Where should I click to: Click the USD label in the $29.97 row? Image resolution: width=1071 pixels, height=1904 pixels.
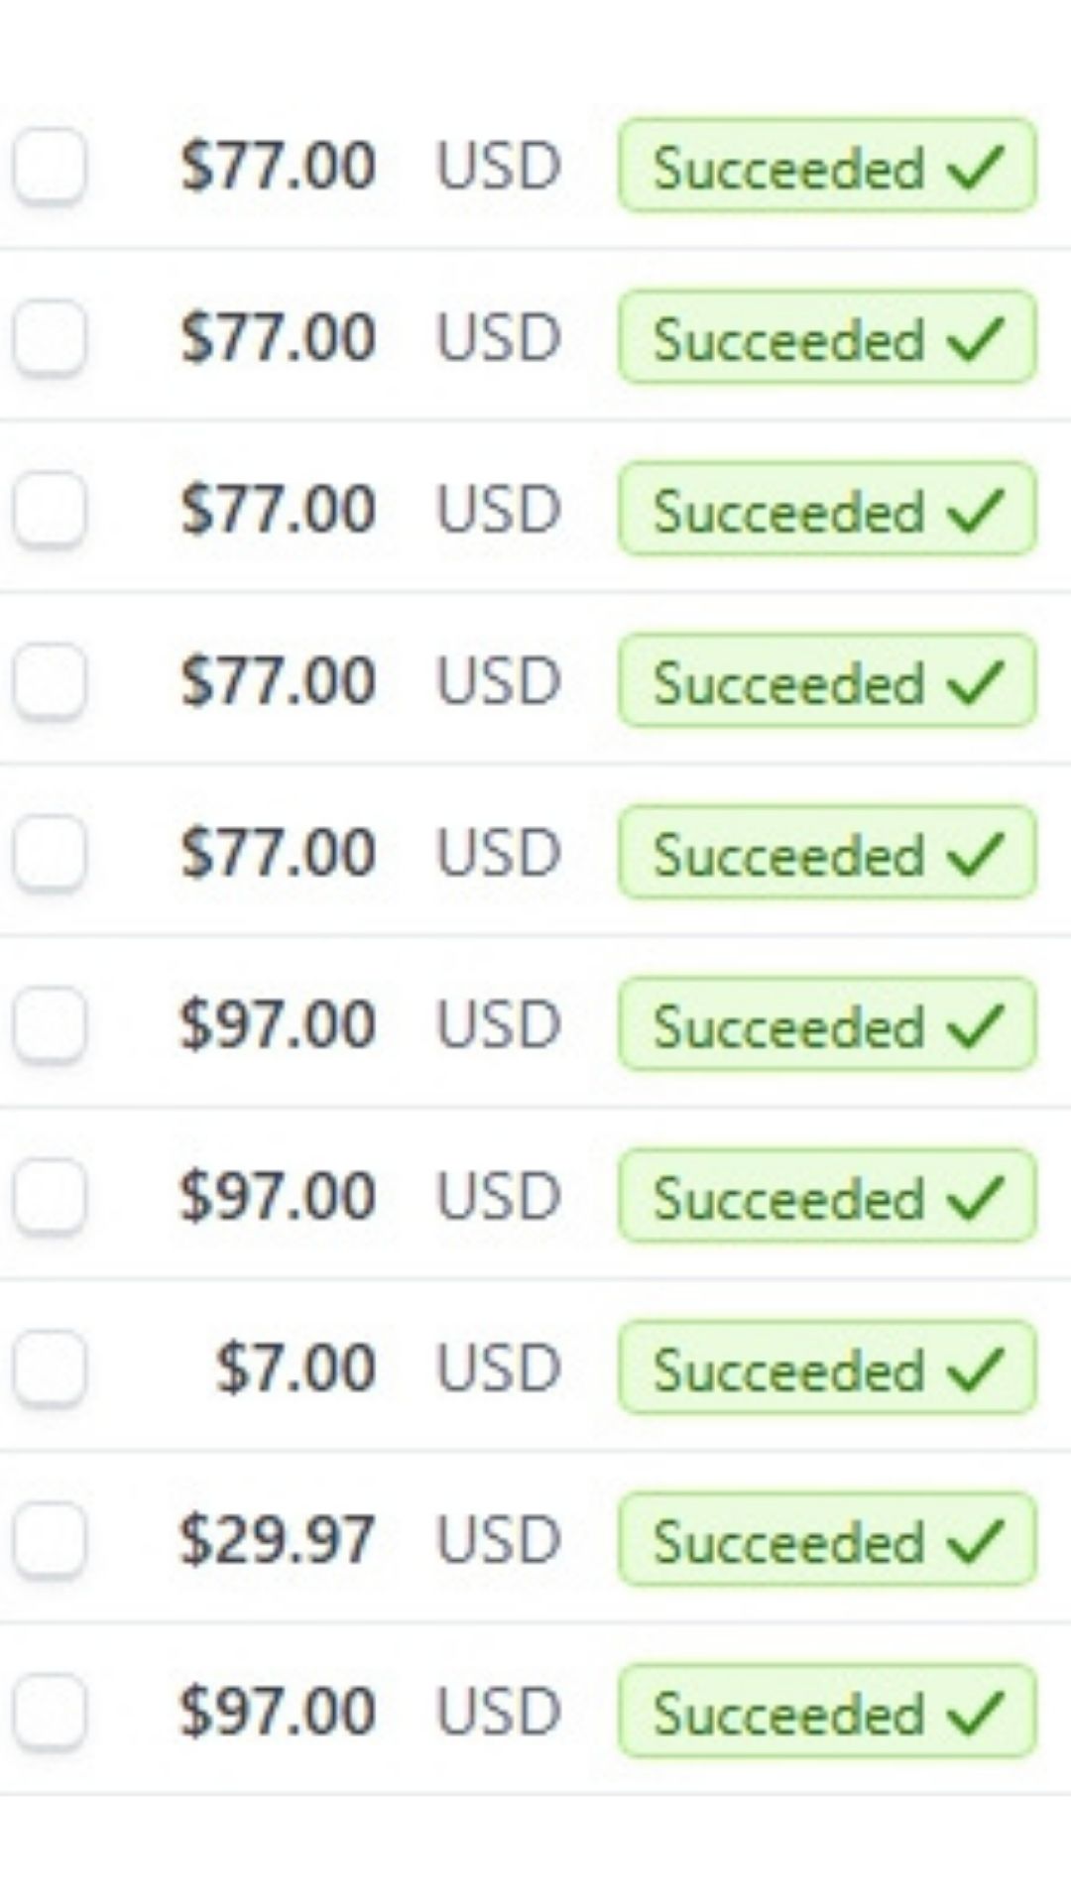tap(499, 1539)
